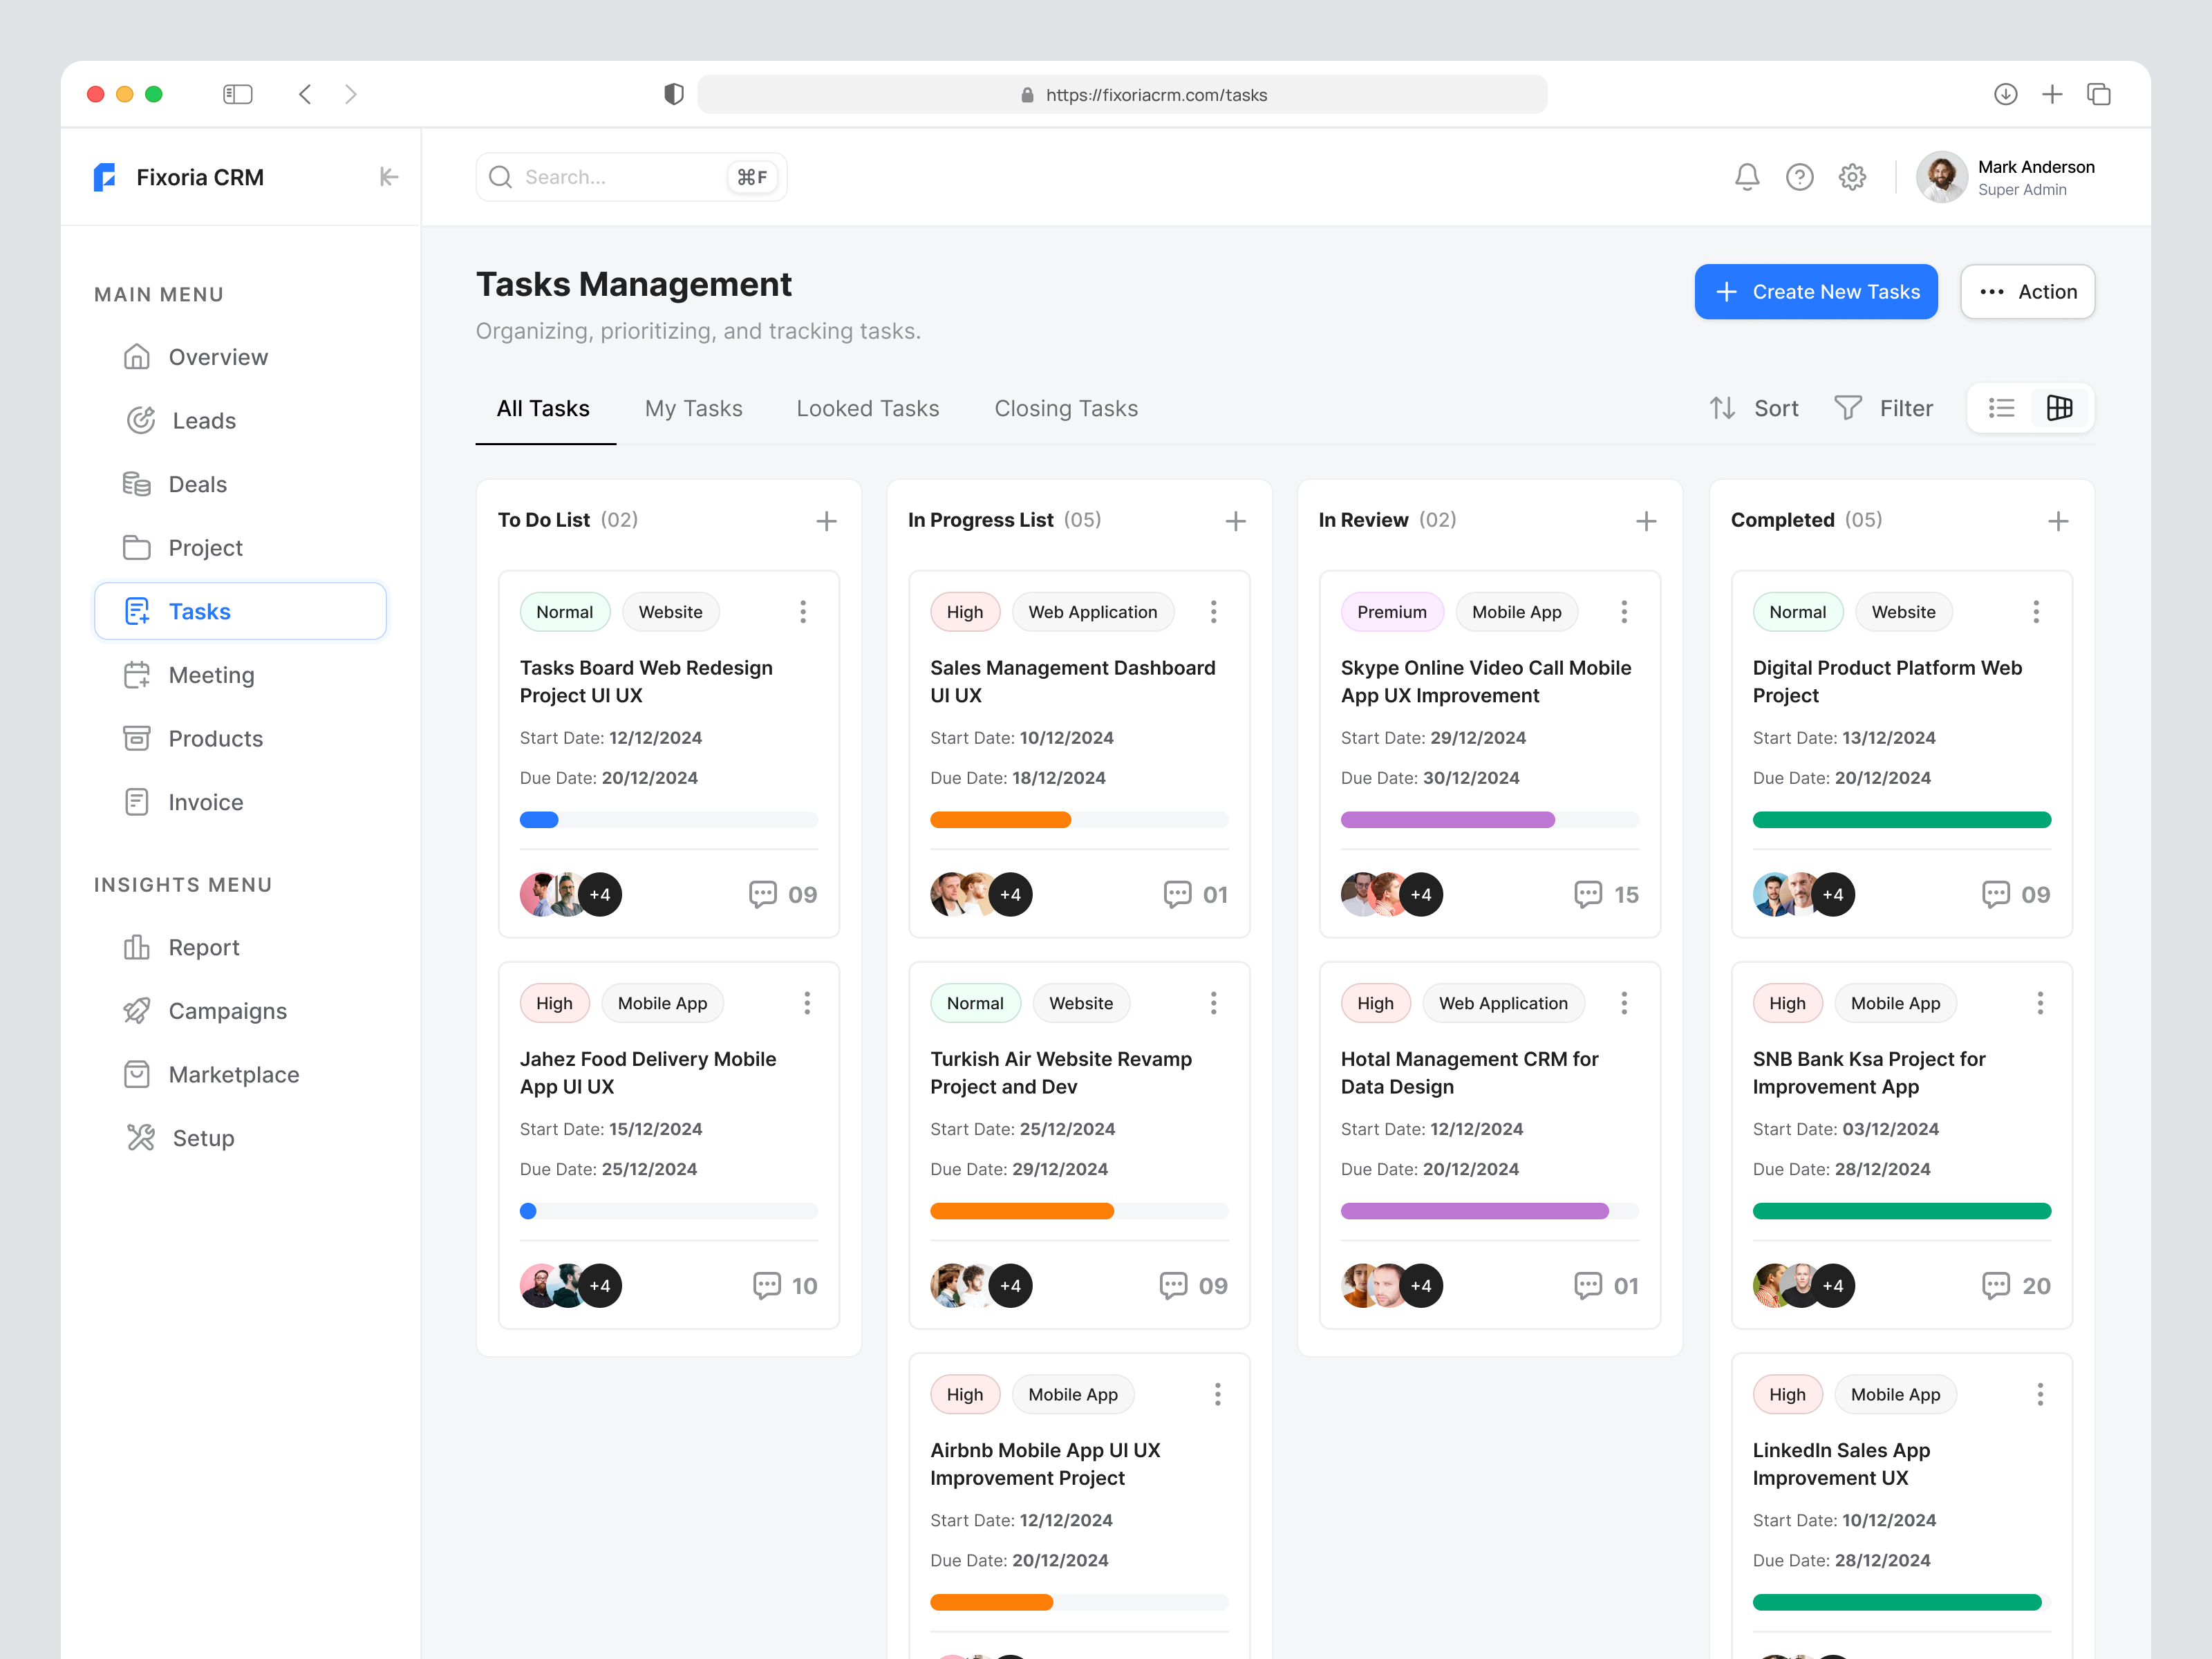Open the Invoice page

[x=205, y=801]
